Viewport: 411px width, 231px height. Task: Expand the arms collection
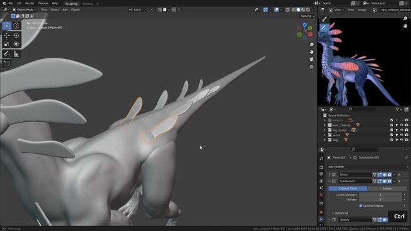(325, 135)
